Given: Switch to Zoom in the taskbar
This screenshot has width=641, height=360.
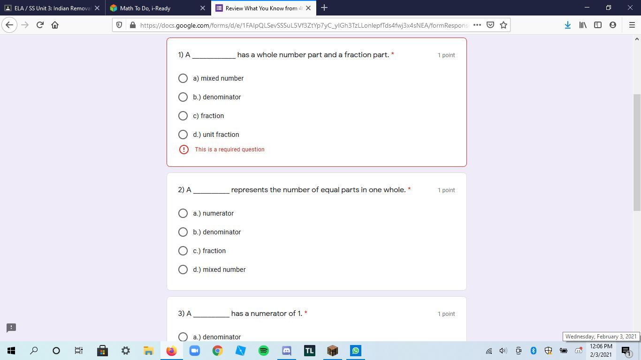Looking at the screenshot, I should (x=194, y=351).
